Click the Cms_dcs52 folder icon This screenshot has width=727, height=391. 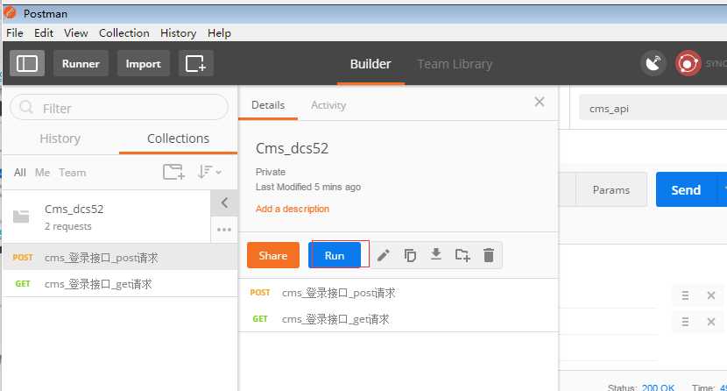(21, 217)
